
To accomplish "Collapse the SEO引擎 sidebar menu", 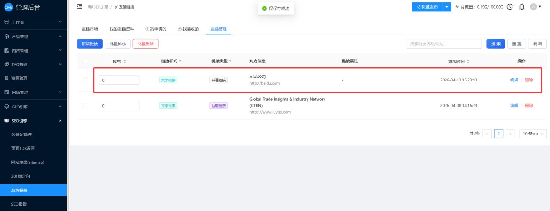I will (60, 121).
